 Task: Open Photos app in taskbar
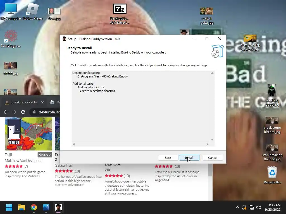click(x=46, y=207)
